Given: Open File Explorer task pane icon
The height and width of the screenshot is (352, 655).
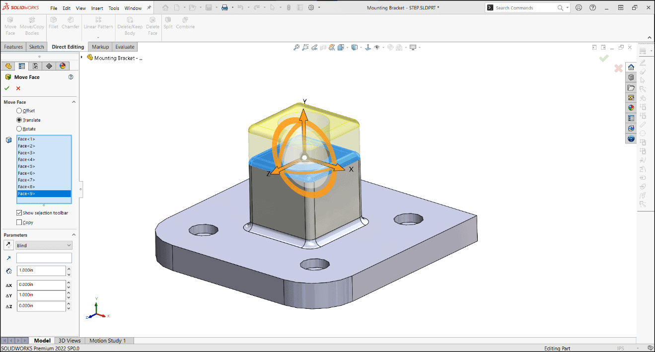Looking at the screenshot, I should click(x=631, y=88).
